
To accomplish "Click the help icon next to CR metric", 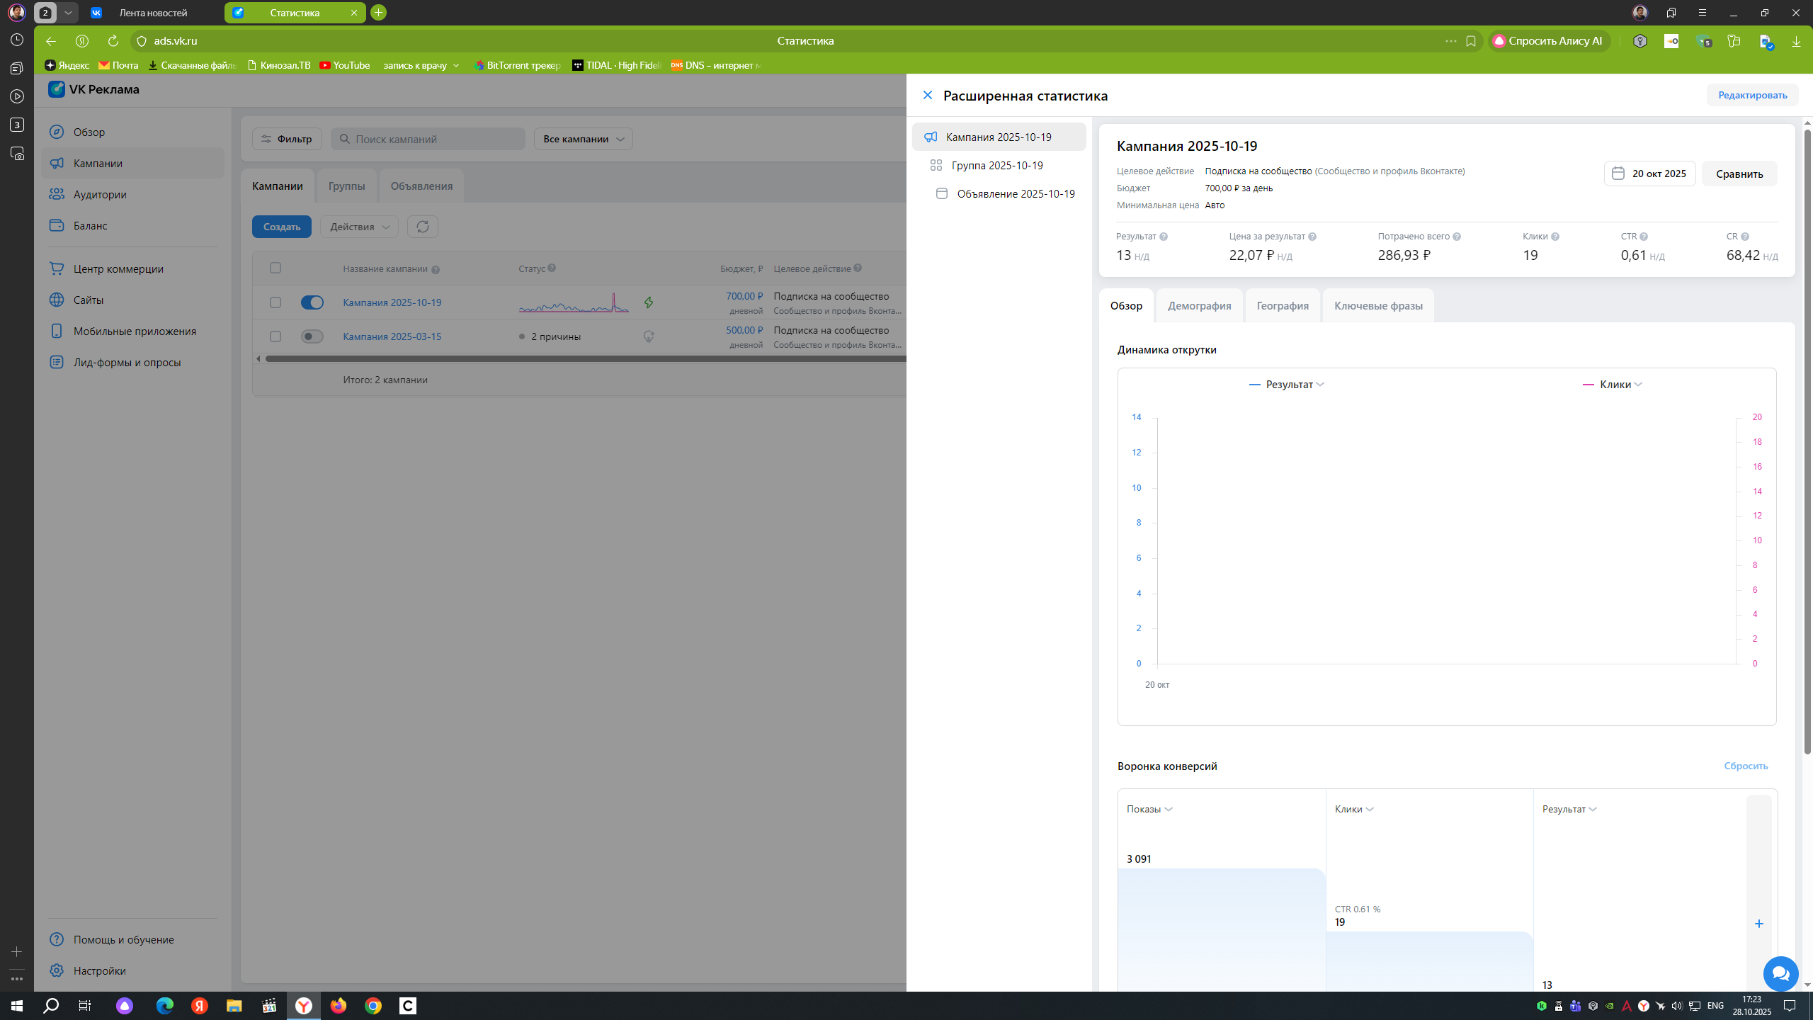I will coord(1745,237).
